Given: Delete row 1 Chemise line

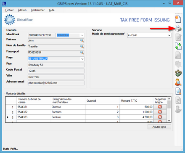Looking at the screenshot, I should point(160,107).
